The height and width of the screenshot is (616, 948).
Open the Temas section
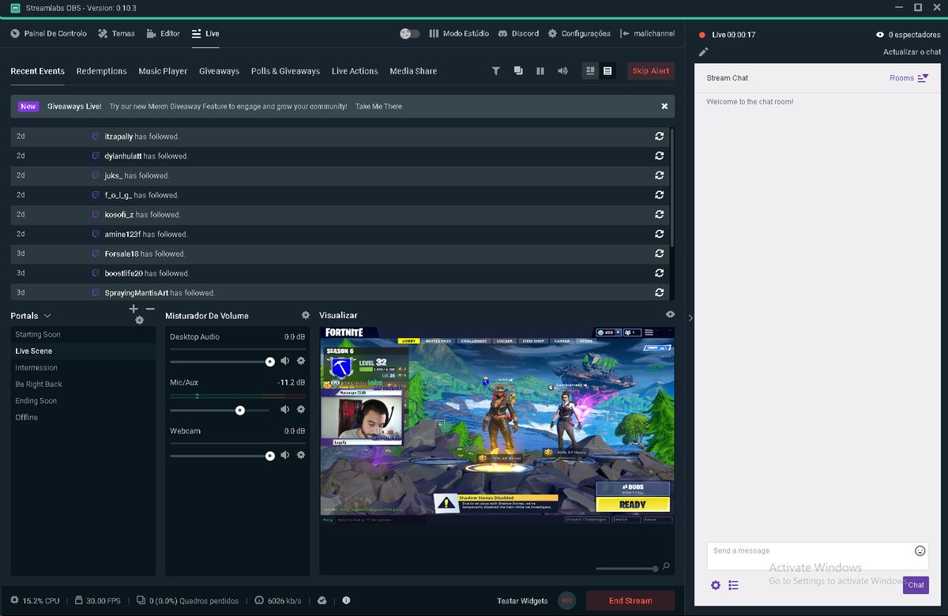click(x=117, y=34)
